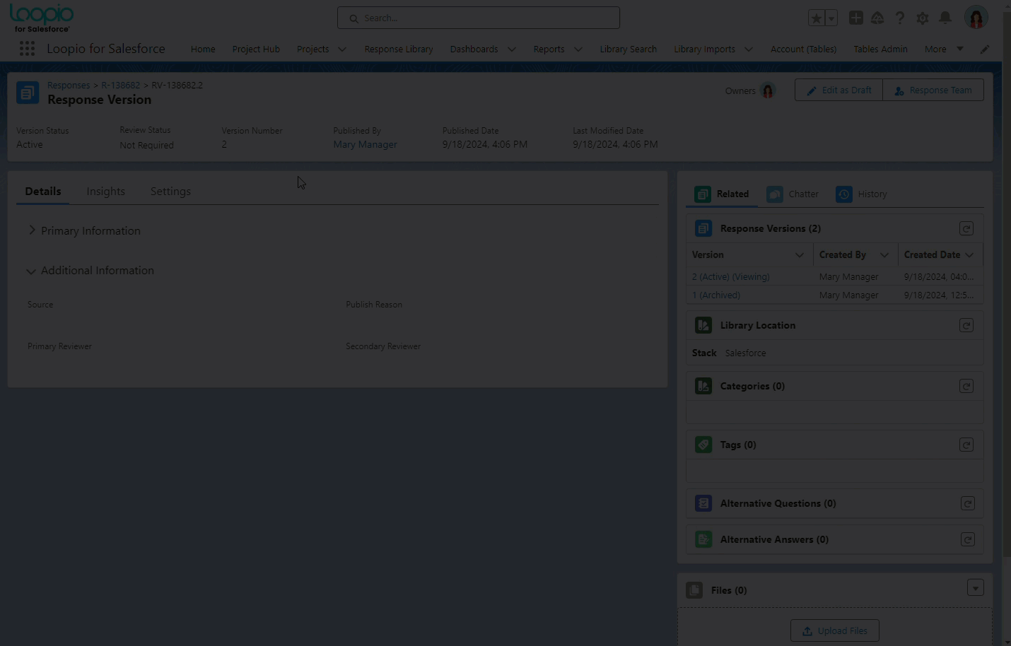This screenshot has width=1011, height=646.
Task: Refresh the Alternative Questions card
Action: 968,503
